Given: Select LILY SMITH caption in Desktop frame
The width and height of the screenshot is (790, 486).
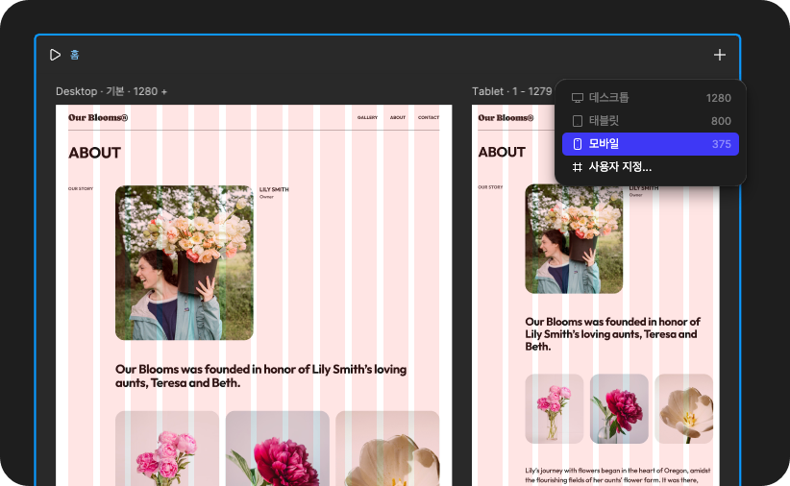Looking at the screenshot, I should click(274, 189).
